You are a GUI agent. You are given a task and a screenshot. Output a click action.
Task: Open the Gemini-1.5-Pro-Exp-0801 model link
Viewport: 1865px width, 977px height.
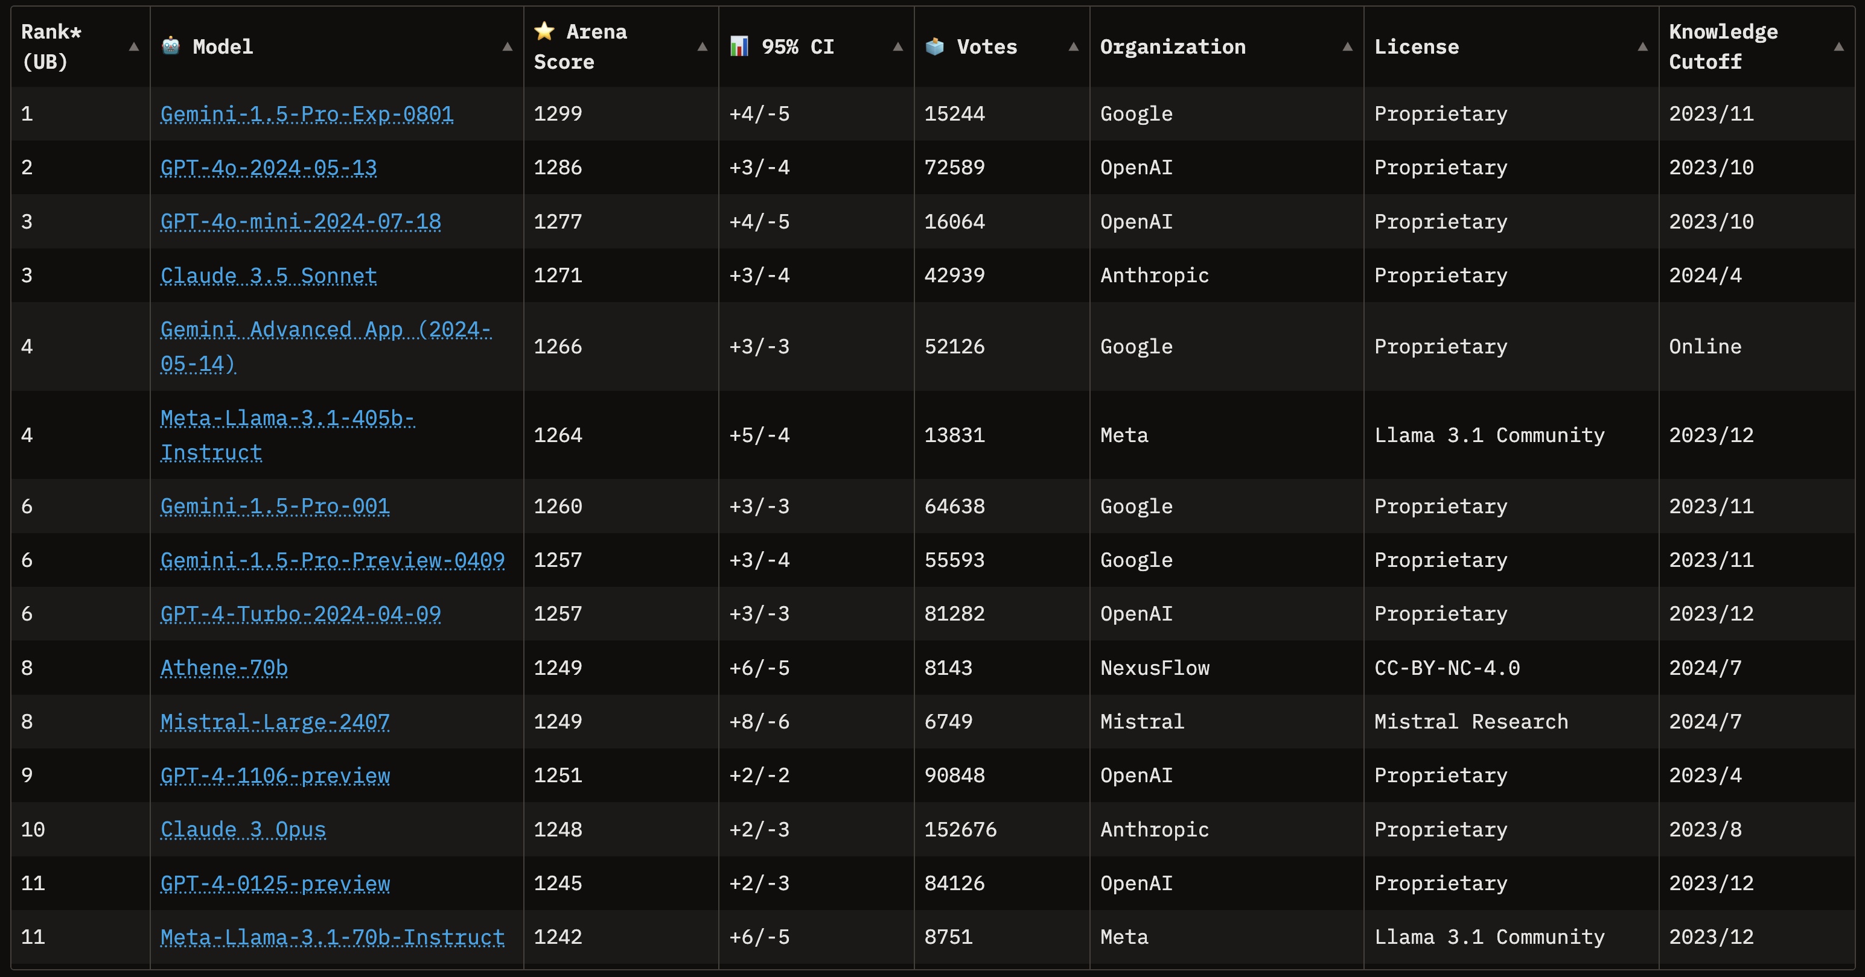[x=306, y=113]
